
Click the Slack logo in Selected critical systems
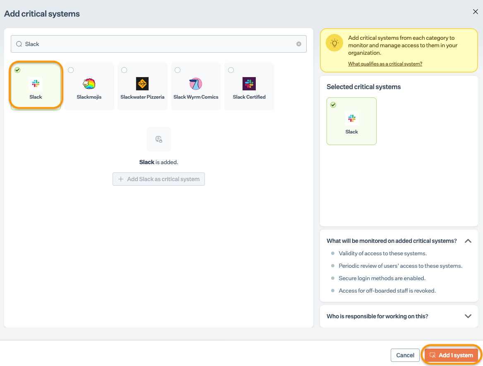352,119
